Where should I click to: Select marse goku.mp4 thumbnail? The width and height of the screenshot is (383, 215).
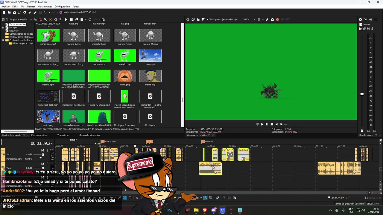pyautogui.click(x=48, y=35)
